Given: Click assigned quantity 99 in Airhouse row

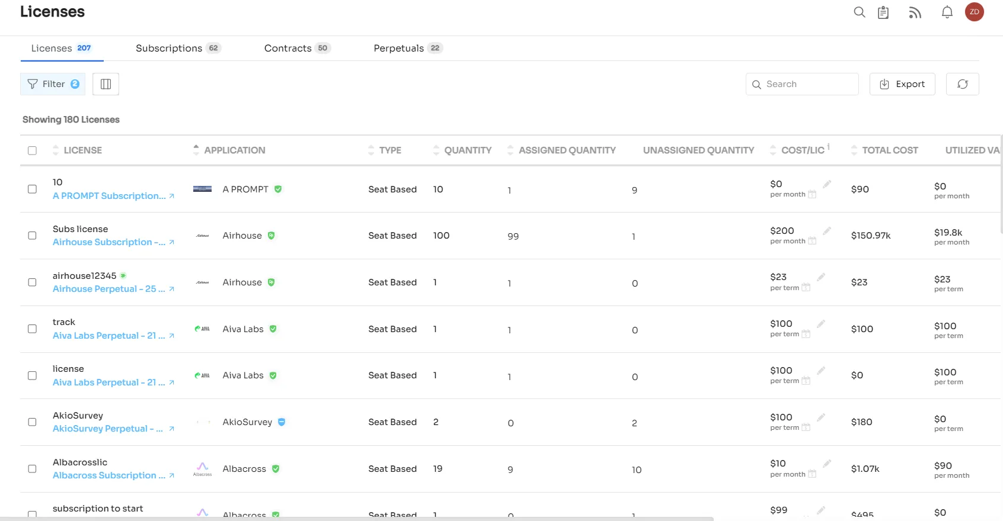Looking at the screenshot, I should (513, 236).
